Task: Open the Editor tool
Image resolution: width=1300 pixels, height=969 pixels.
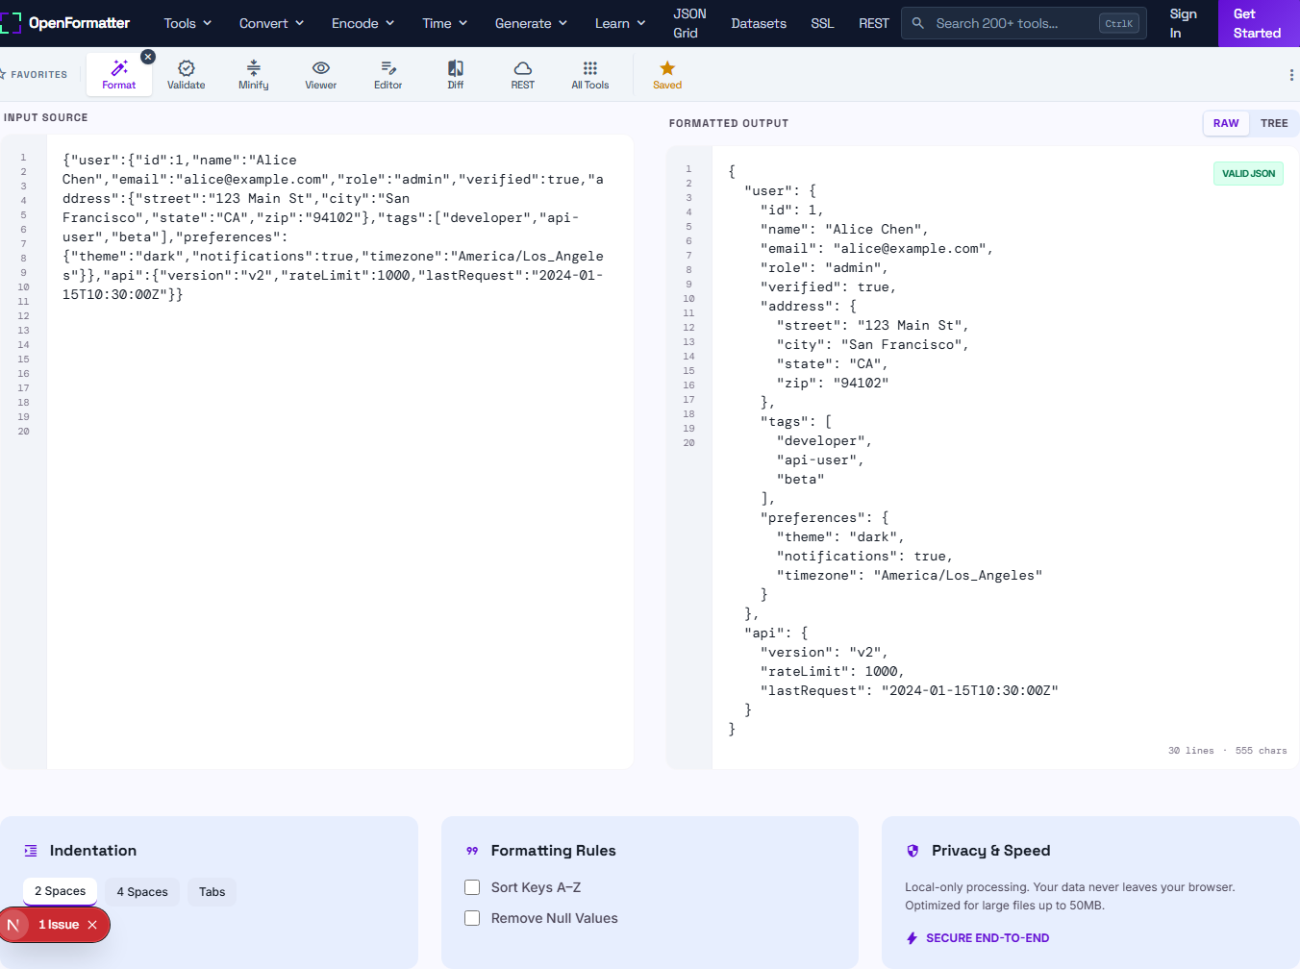Action: [x=388, y=74]
